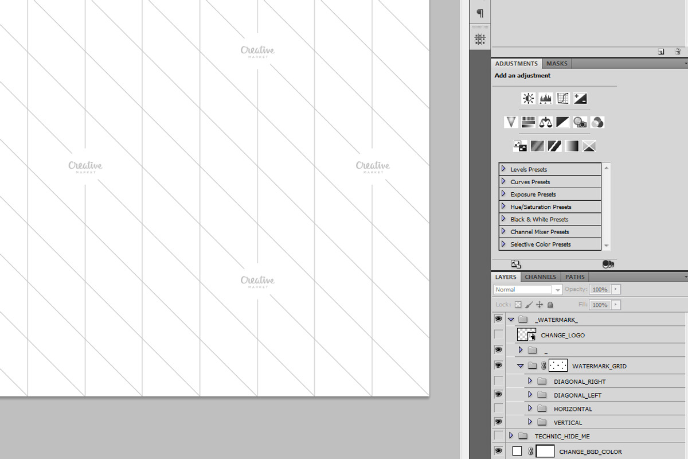
Task: Select the CHANGE_LOGO smart object thumbnail
Action: (526, 334)
